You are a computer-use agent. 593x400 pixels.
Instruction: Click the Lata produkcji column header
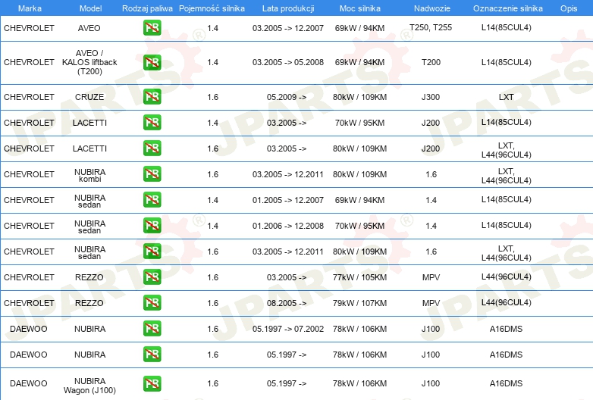point(288,8)
